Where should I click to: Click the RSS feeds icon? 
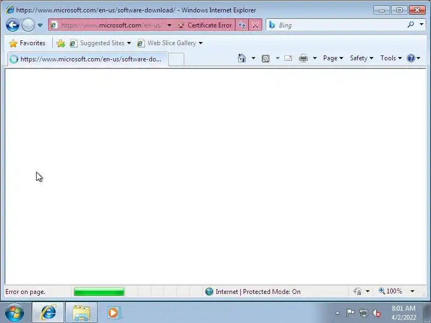click(x=266, y=58)
